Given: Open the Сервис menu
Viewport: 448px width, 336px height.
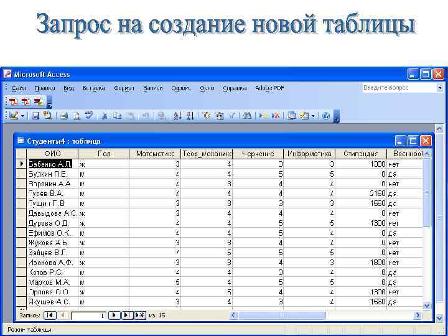Looking at the screenshot, I should coord(181,88).
